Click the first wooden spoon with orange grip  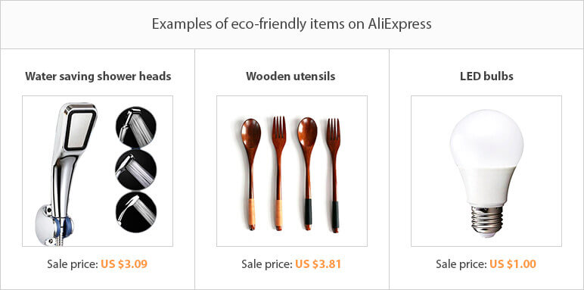click(250, 174)
